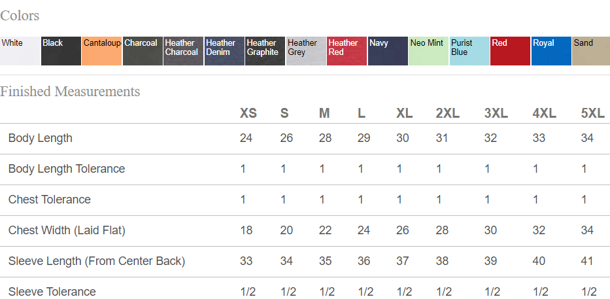Pick the Cantaloup color swatch
The image size is (610, 299).
(x=101, y=51)
